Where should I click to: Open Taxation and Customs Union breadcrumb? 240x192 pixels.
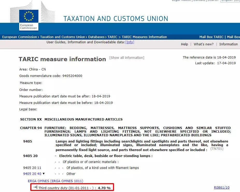62,37
